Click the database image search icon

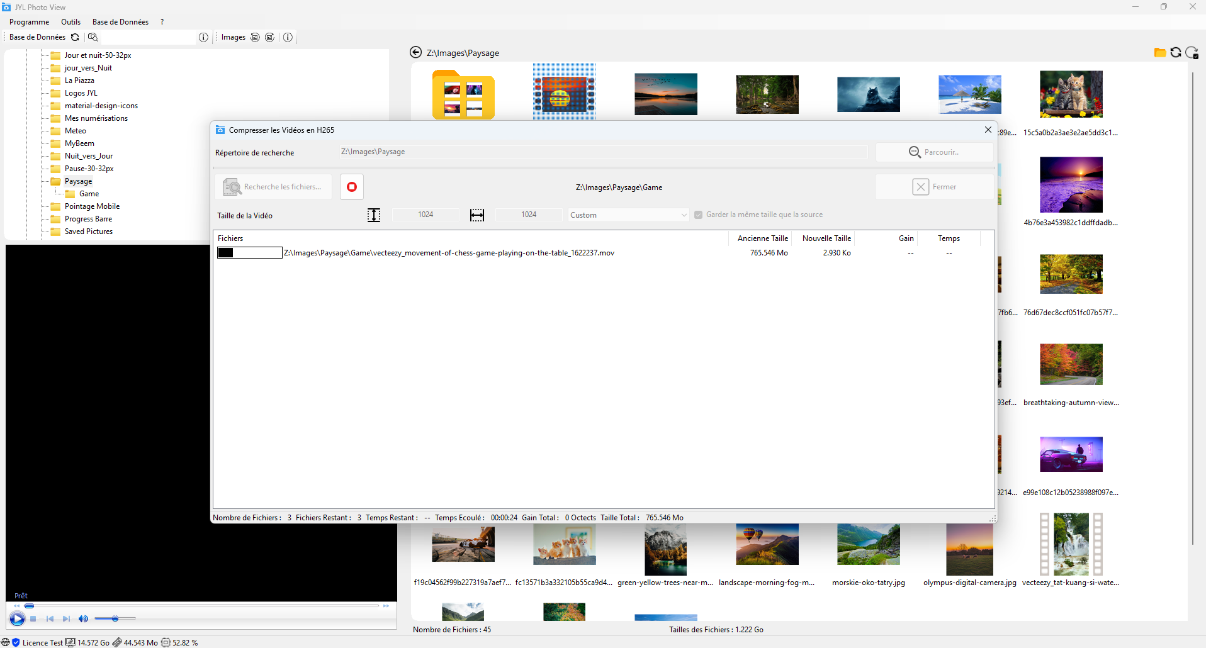93,37
